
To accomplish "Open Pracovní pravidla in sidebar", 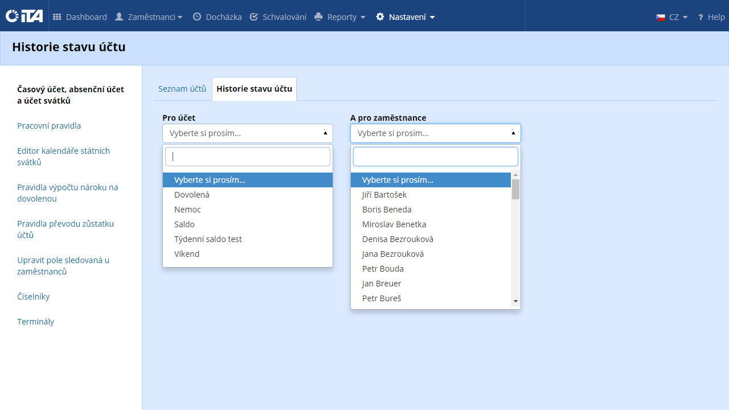I will click(x=49, y=126).
